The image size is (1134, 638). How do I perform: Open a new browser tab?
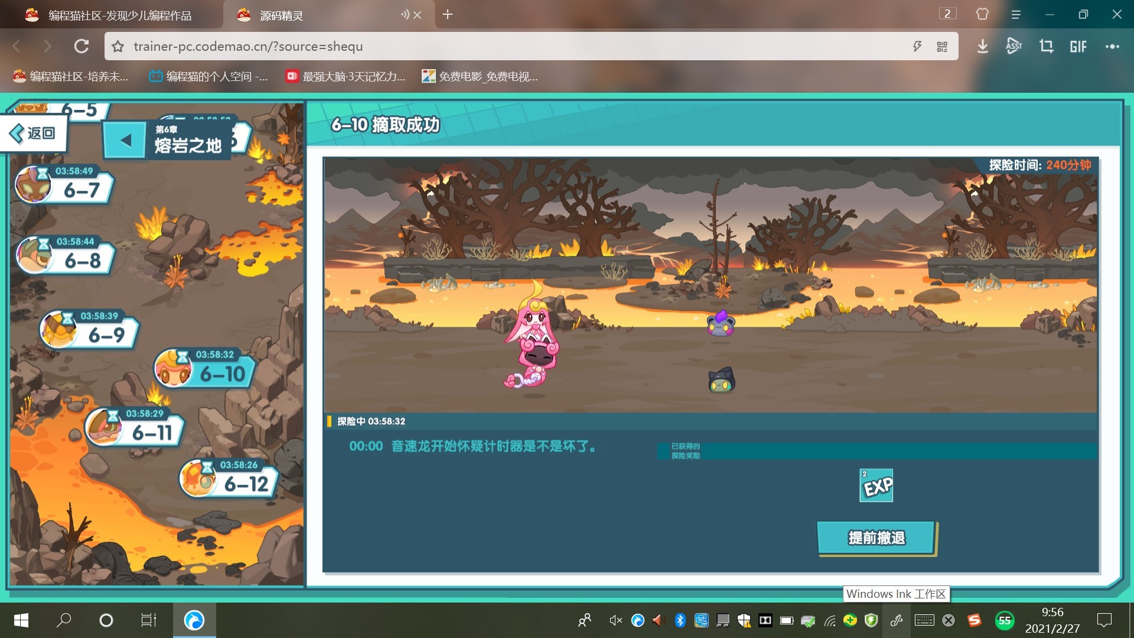coord(448,14)
